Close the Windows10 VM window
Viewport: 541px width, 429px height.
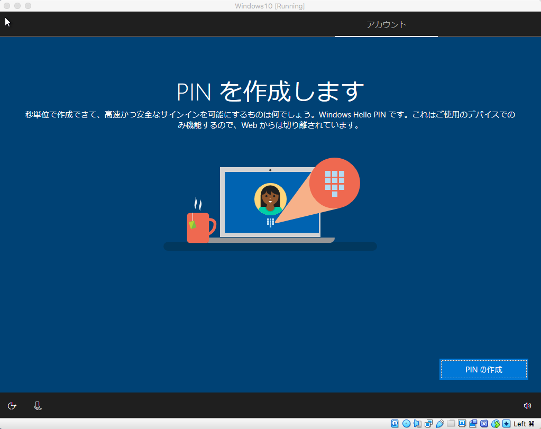[x=7, y=6]
